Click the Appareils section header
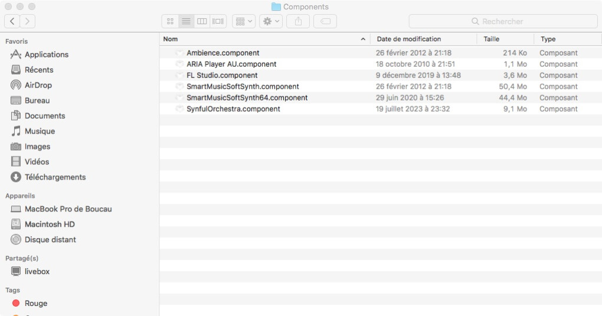 point(20,196)
